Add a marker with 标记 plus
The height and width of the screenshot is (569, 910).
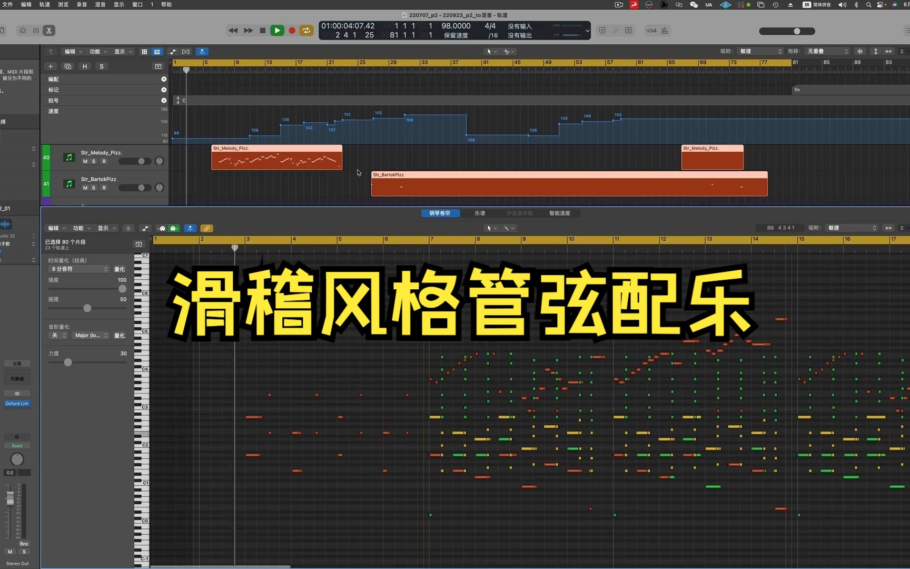[x=164, y=90]
